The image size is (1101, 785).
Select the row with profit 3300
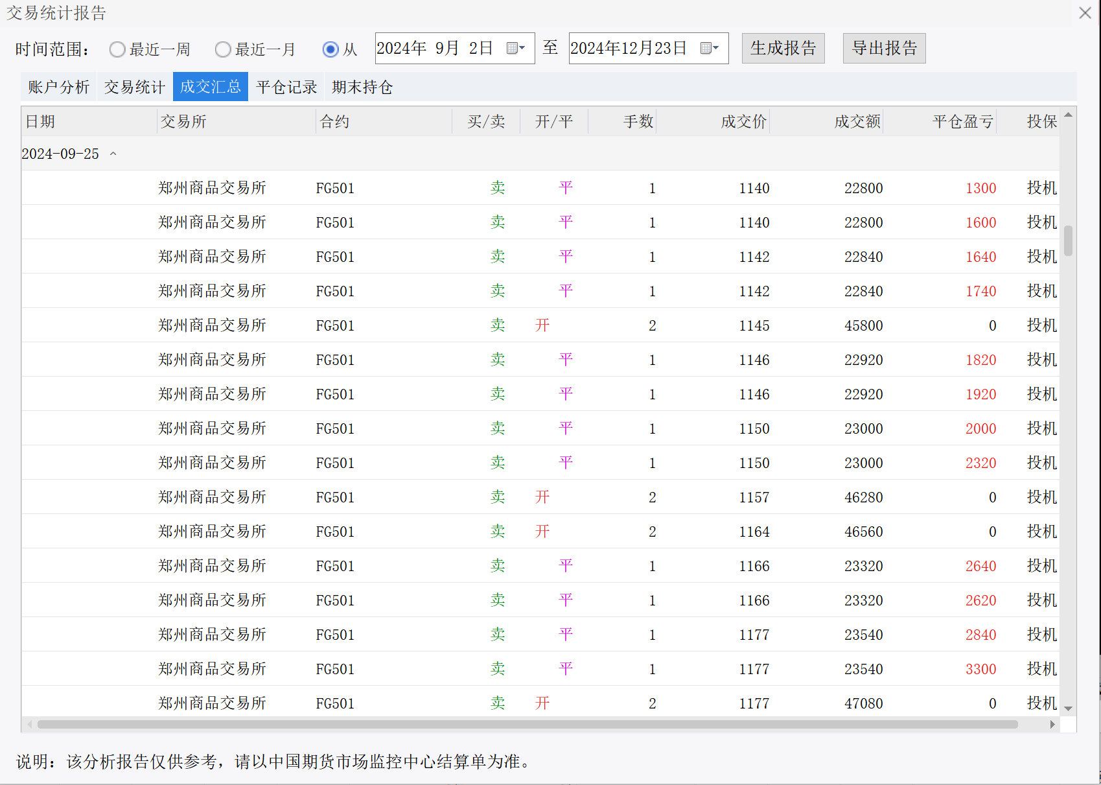540,669
